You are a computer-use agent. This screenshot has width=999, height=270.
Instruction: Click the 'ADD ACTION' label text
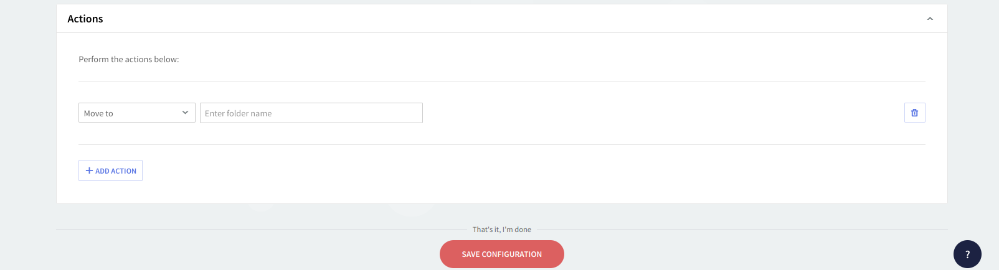(116, 171)
